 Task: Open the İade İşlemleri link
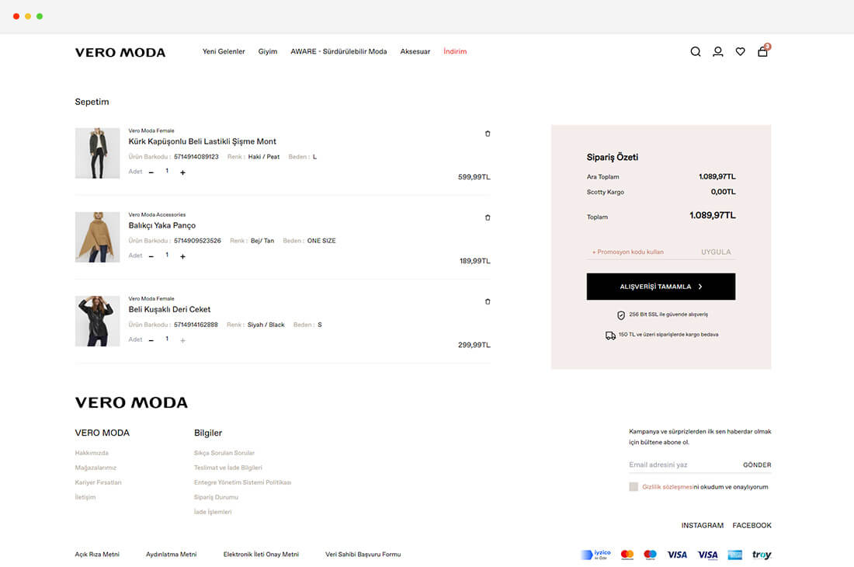[213, 512]
